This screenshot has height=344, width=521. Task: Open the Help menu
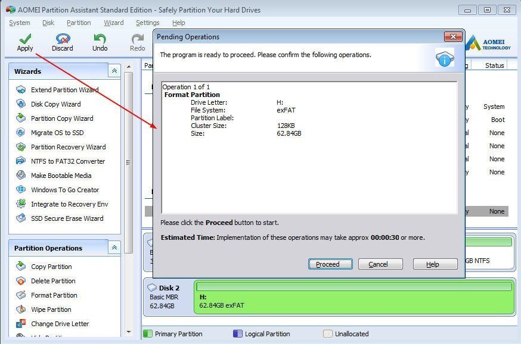click(178, 23)
